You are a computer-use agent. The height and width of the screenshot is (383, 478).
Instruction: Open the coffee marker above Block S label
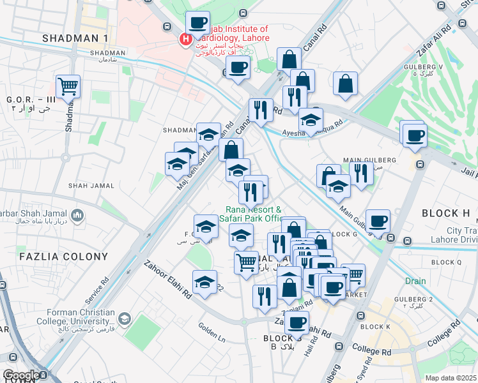click(297, 322)
